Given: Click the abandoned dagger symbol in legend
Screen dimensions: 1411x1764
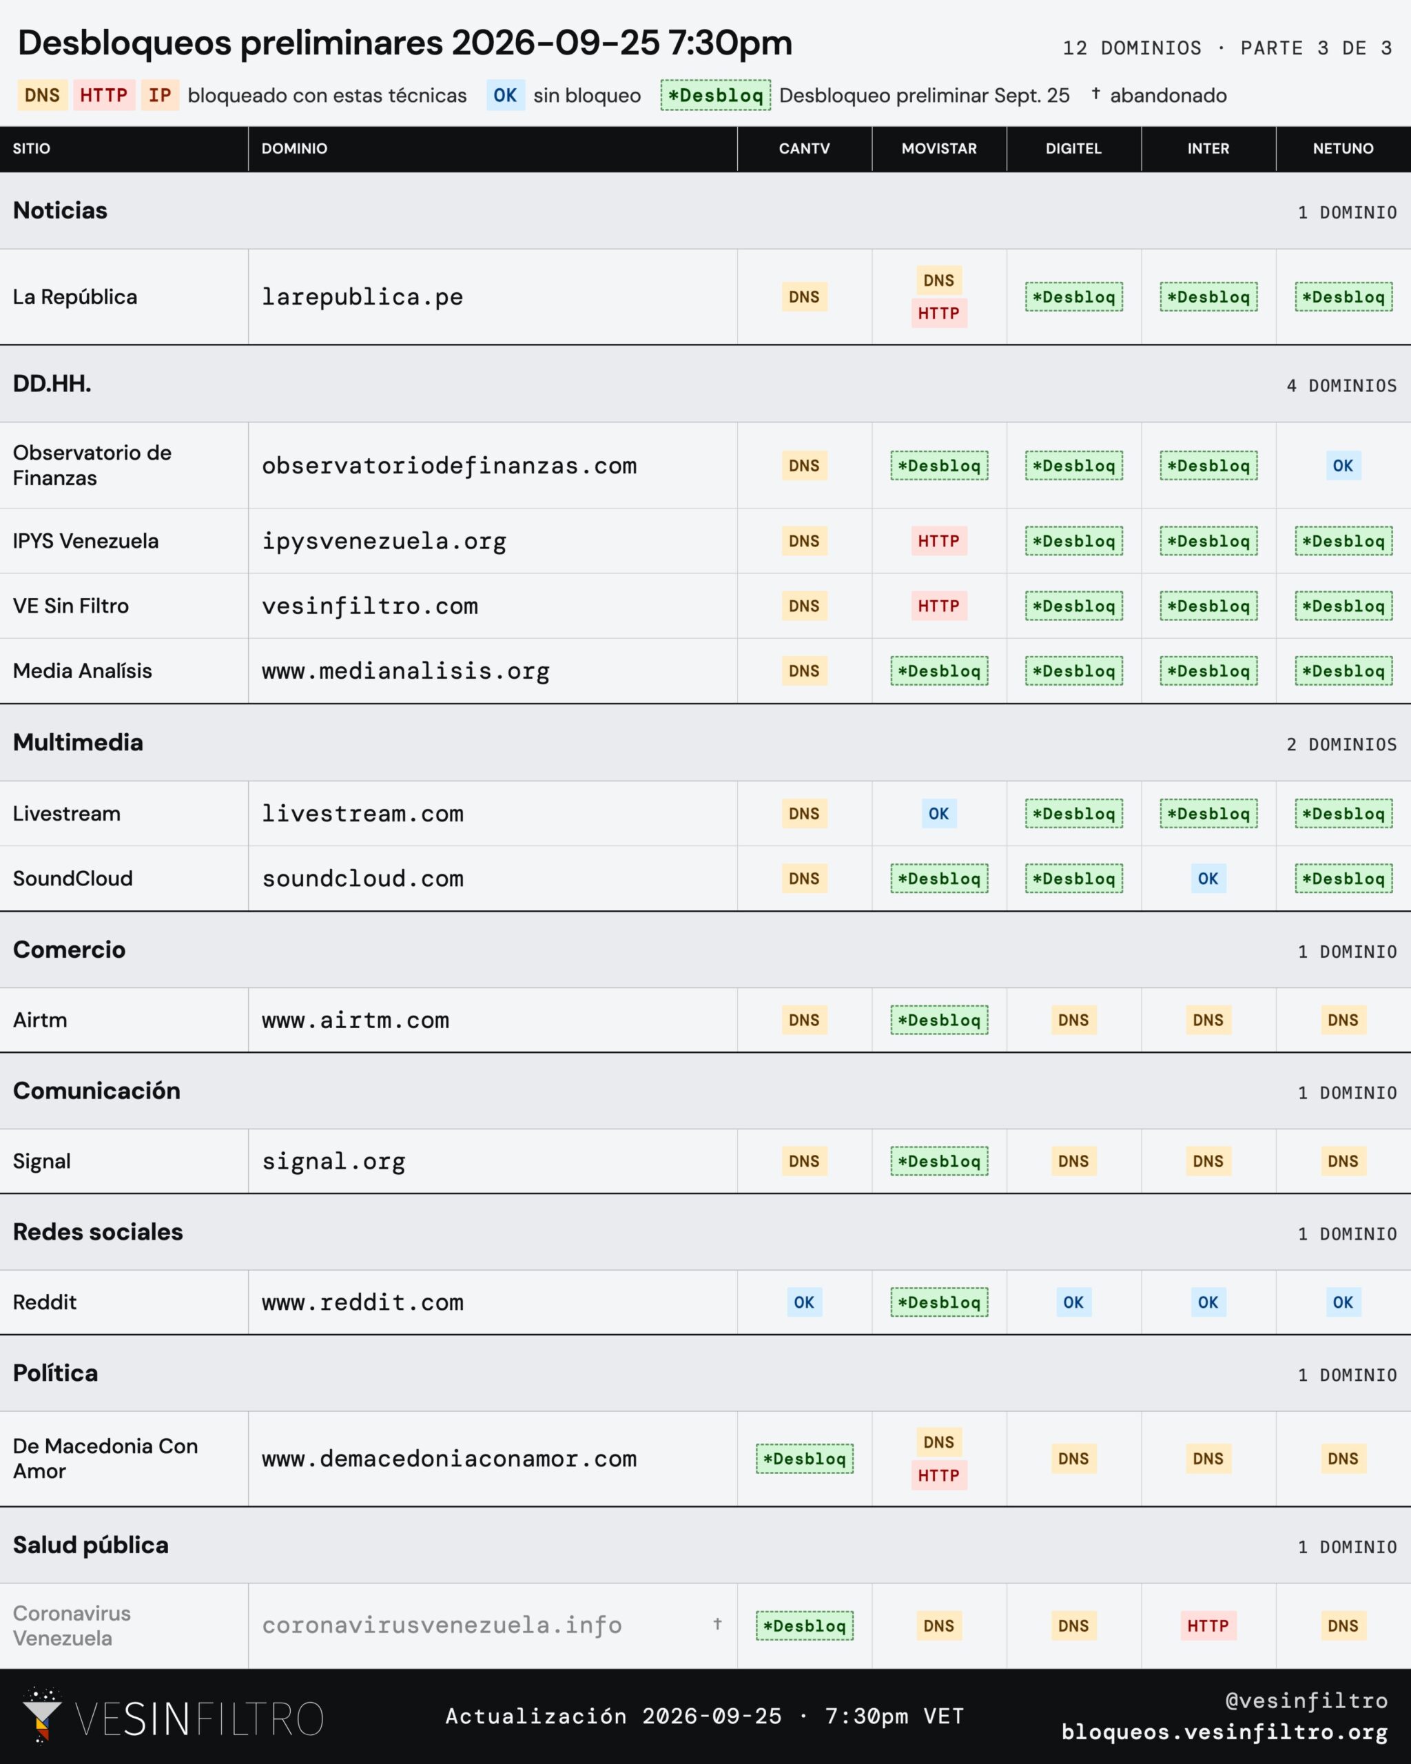Looking at the screenshot, I should 1095,94.
